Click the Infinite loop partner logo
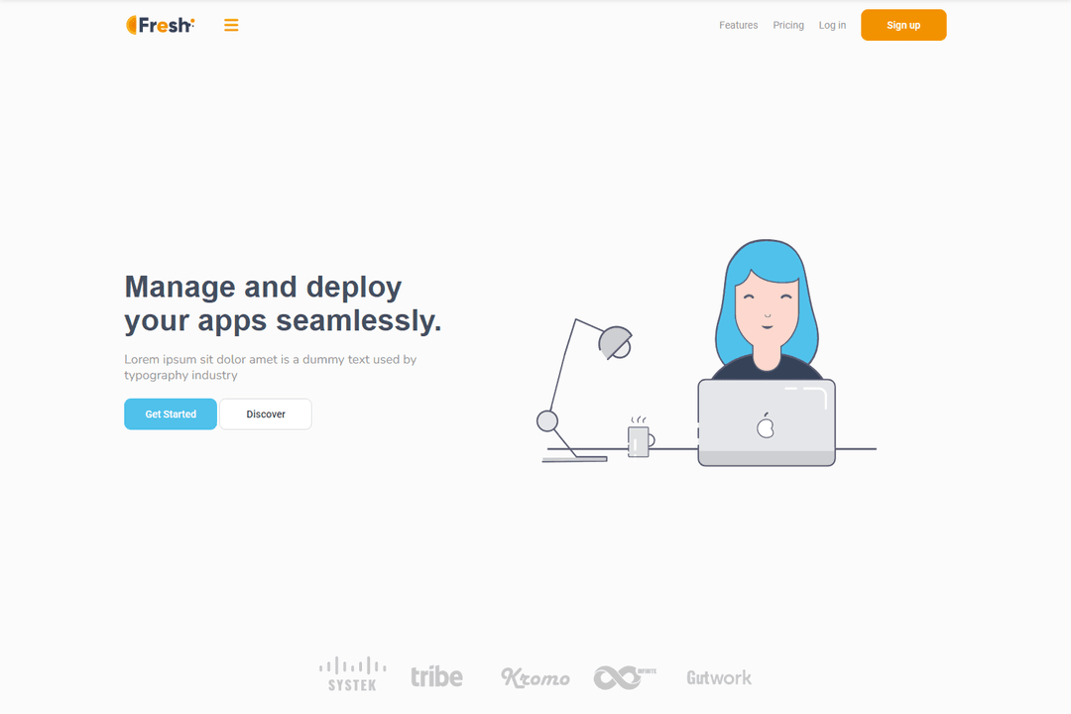 [x=625, y=677]
